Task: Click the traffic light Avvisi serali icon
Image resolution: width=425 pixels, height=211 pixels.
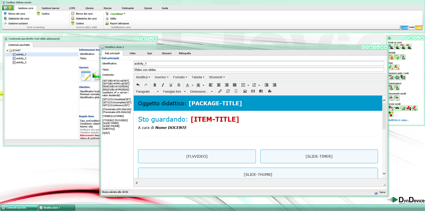Action: tap(391, 114)
